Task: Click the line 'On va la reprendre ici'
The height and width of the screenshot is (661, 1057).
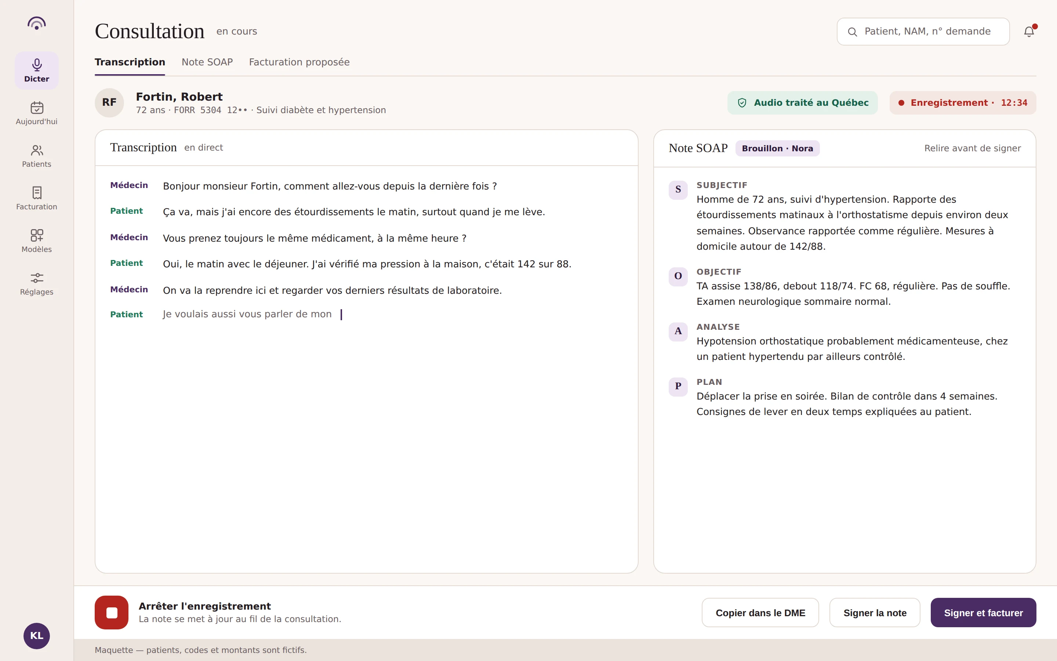Action: tap(332, 290)
